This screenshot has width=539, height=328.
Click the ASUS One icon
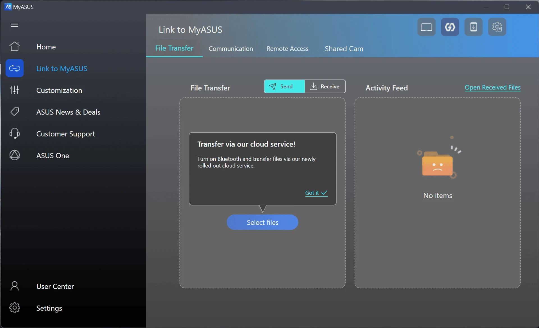(15, 155)
